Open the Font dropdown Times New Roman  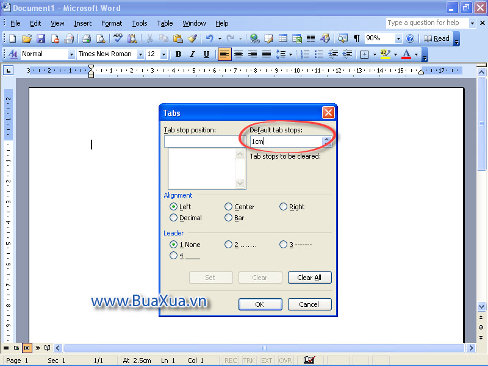click(140, 54)
